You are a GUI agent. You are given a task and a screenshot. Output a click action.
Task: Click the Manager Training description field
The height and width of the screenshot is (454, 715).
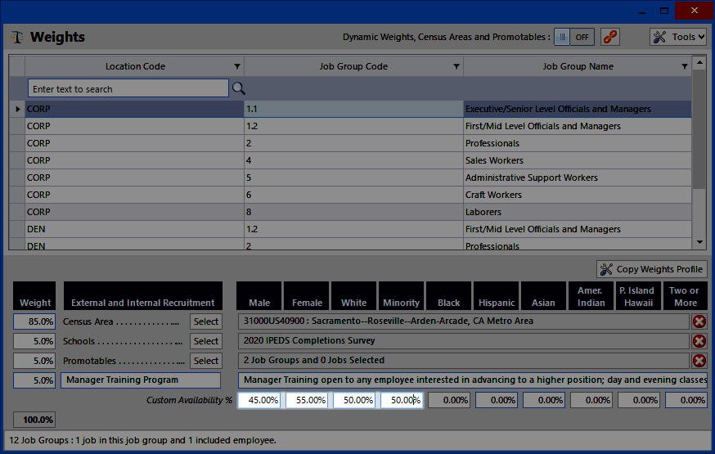click(472, 380)
